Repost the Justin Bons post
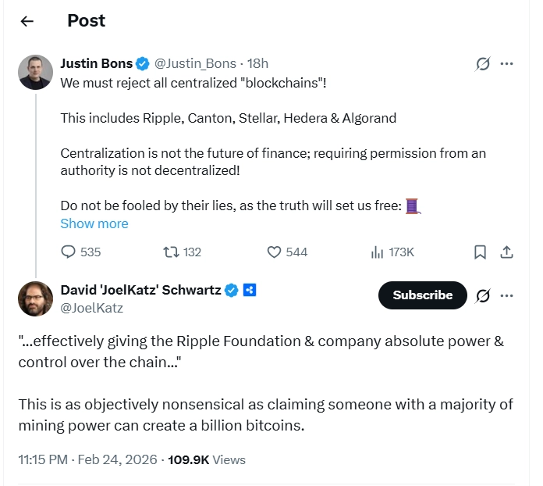This screenshot has width=543, height=486. [172, 252]
